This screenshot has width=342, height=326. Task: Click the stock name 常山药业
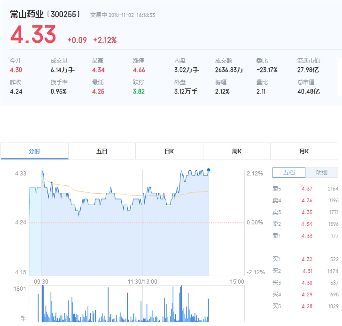click(27, 15)
